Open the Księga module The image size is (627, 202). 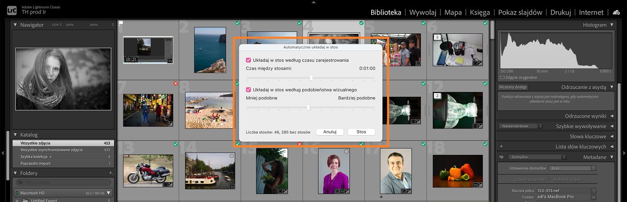click(x=479, y=12)
